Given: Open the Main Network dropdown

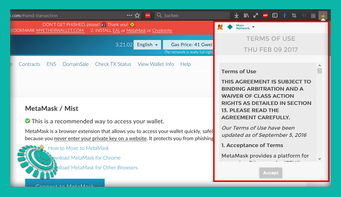Looking at the screenshot, I should pos(245,27).
